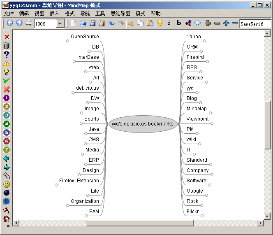Click the printer icon

(x=29, y=23)
